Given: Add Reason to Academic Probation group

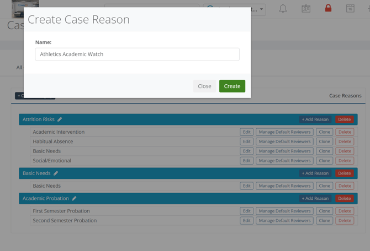Looking at the screenshot, I should (x=315, y=199).
